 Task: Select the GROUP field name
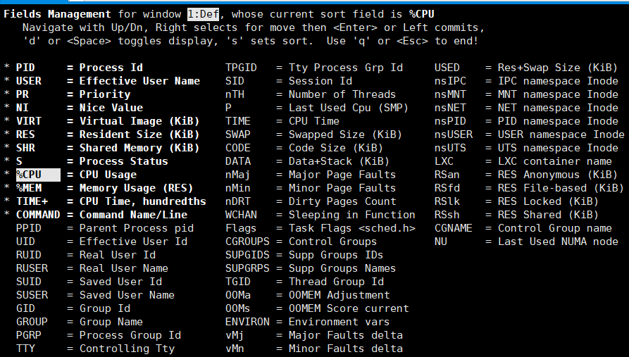(32, 322)
